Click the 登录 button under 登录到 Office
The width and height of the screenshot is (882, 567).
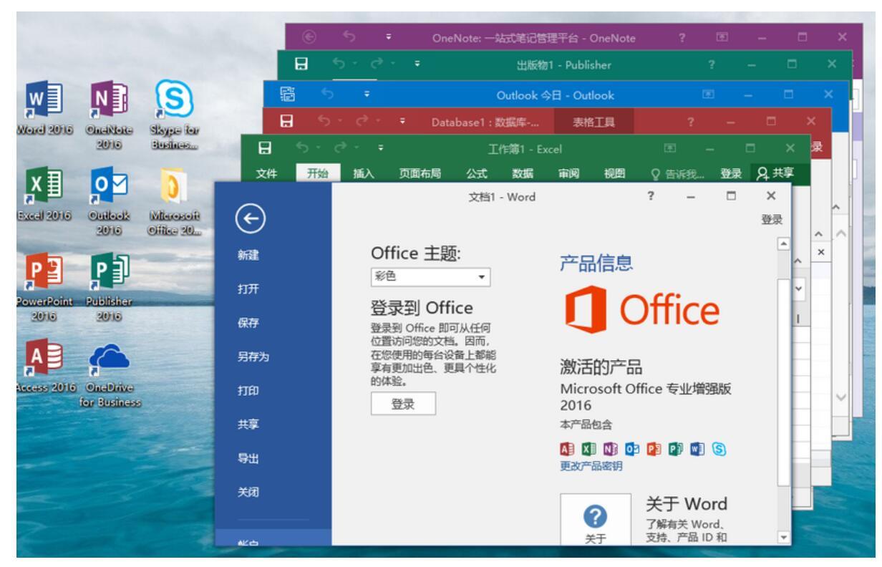(x=403, y=403)
